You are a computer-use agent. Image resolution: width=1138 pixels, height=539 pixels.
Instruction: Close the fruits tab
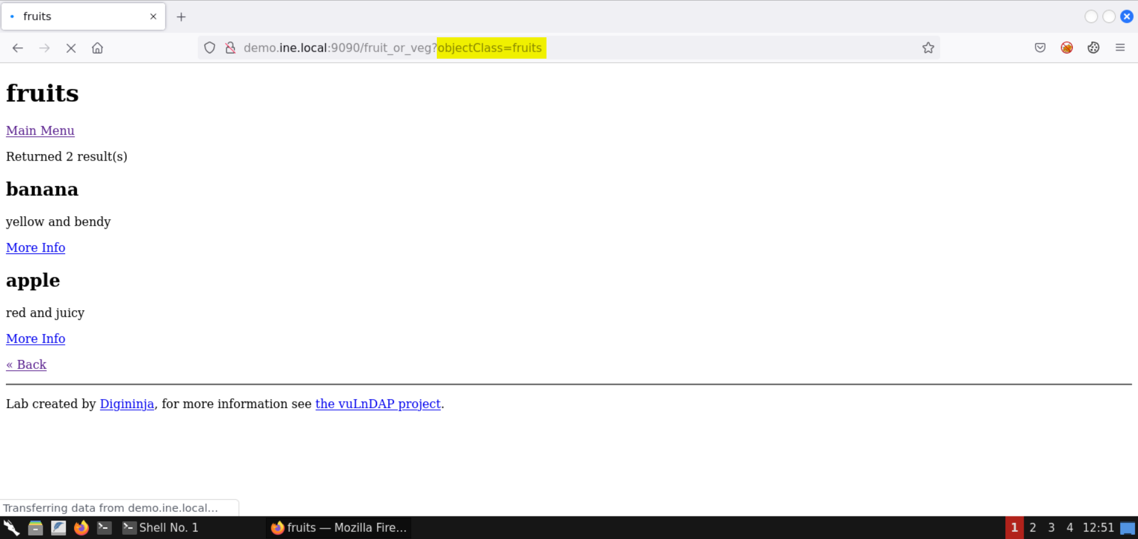pyautogui.click(x=154, y=17)
